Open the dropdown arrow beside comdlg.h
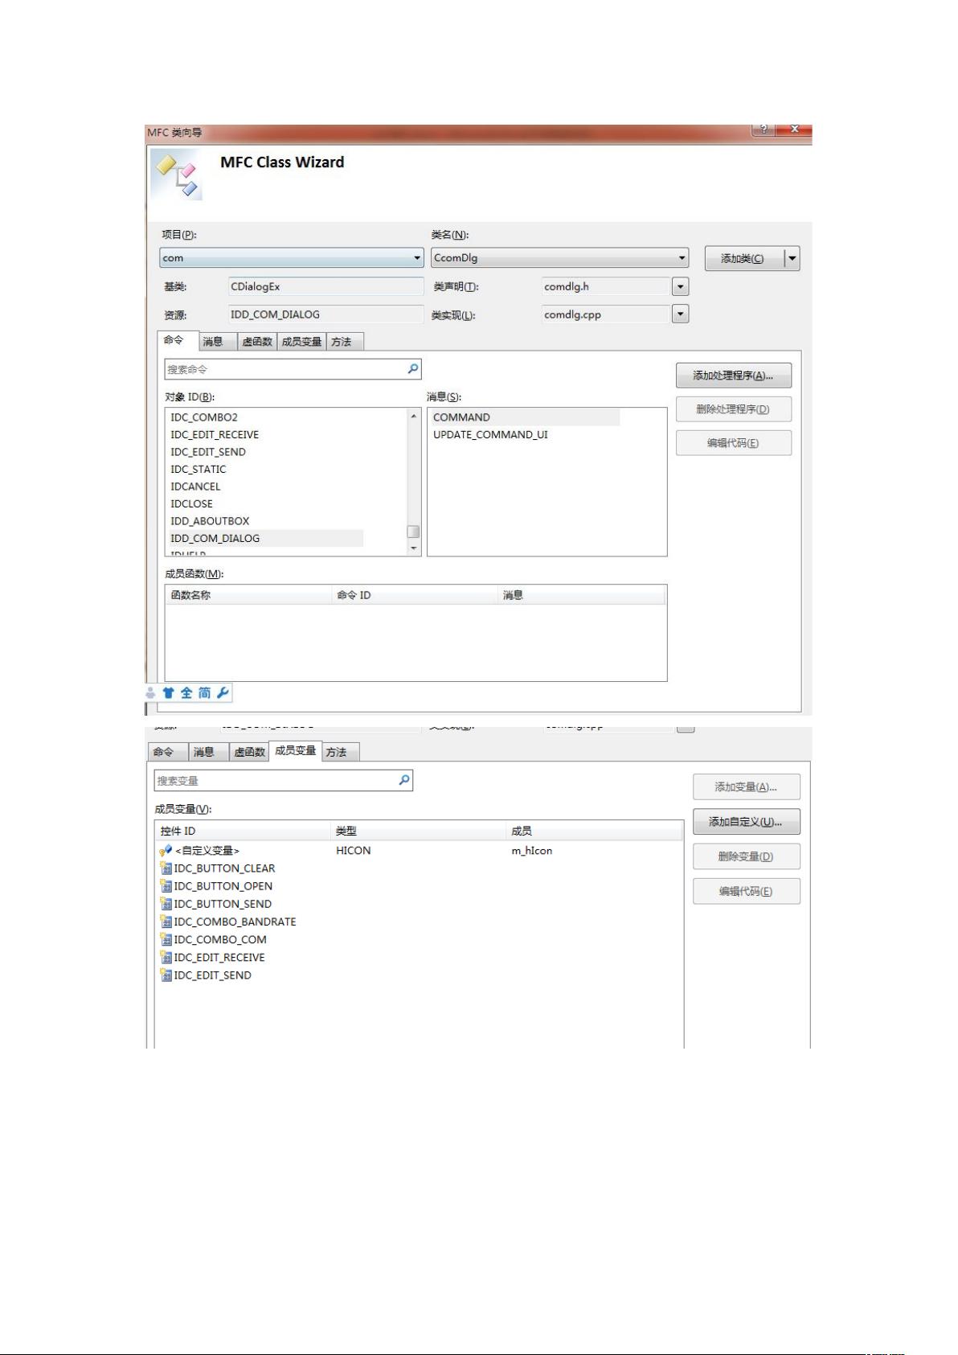Screen dimensions: 958x1355 tap(680, 286)
